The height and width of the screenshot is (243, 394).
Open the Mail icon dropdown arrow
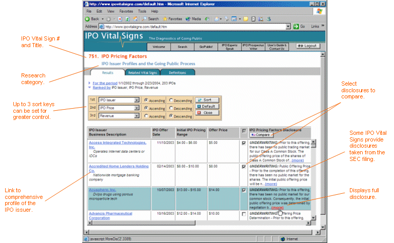221,19
